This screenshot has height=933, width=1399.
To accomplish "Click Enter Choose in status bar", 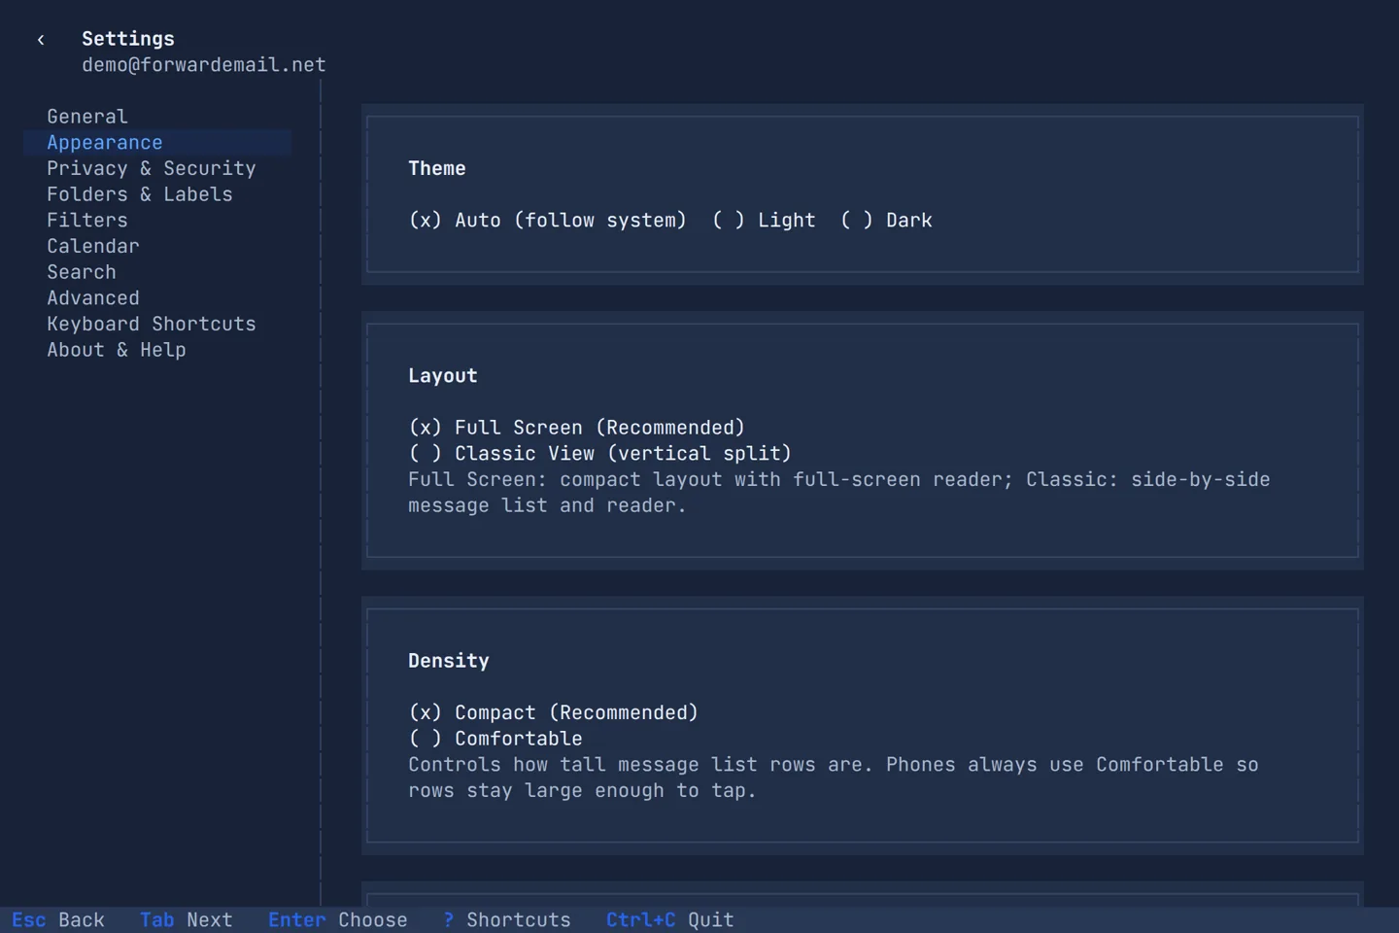I will coord(338,920).
